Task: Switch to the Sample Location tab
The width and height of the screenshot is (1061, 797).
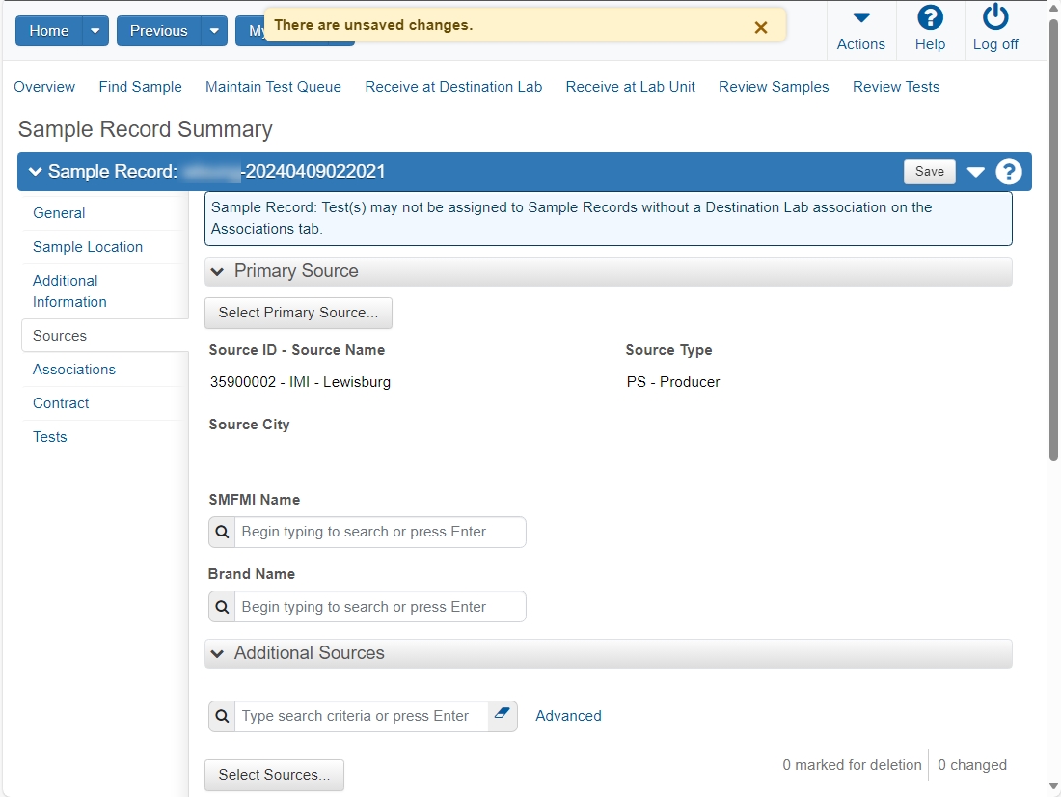Action: pos(88,247)
